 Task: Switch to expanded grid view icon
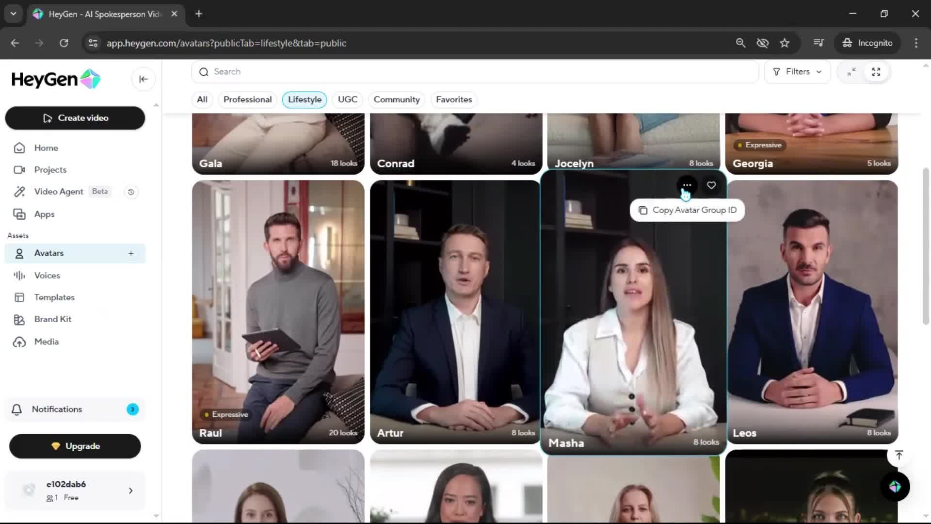(876, 72)
